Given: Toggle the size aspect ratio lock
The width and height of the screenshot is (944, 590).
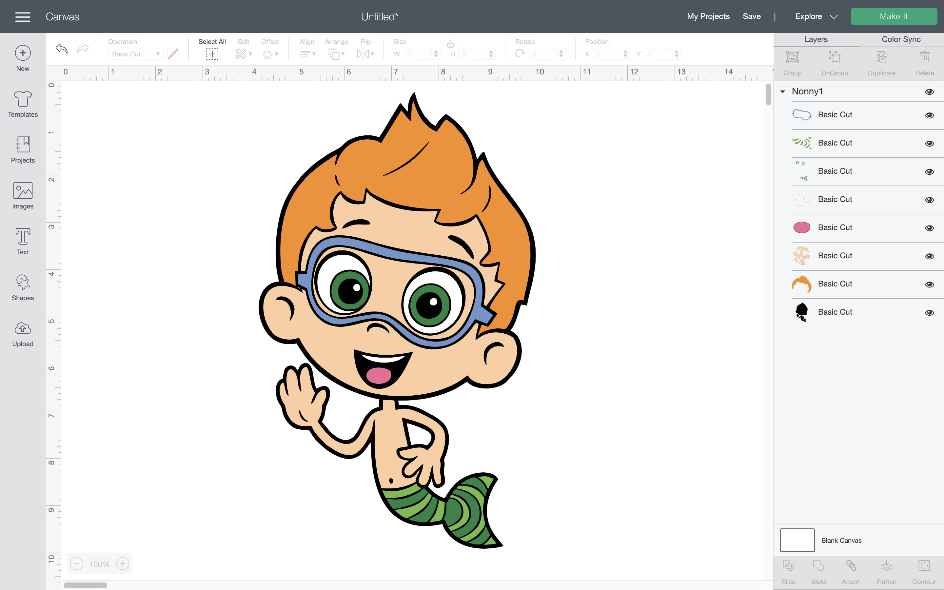Looking at the screenshot, I should point(450,44).
